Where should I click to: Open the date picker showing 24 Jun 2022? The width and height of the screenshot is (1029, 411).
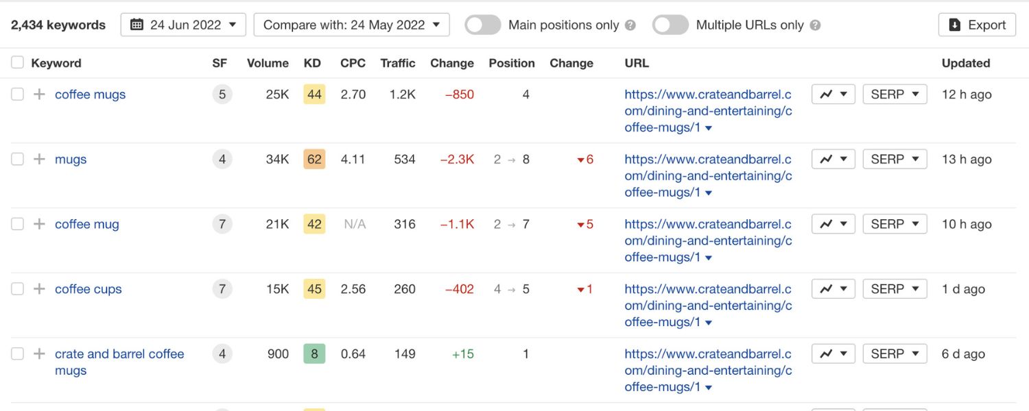(183, 24)
